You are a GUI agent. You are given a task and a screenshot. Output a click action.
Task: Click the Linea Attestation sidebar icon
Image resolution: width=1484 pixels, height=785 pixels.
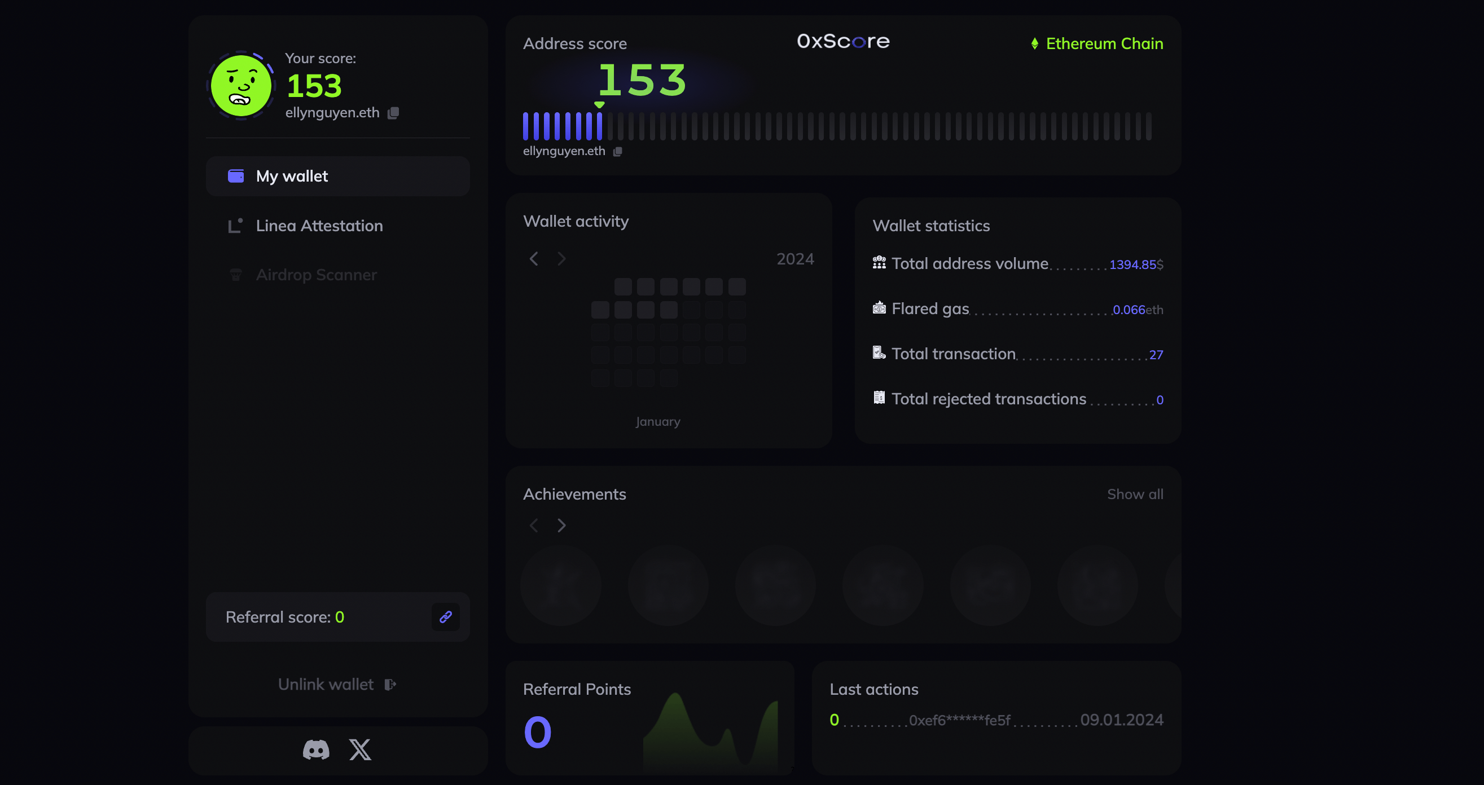coord(235,226)
